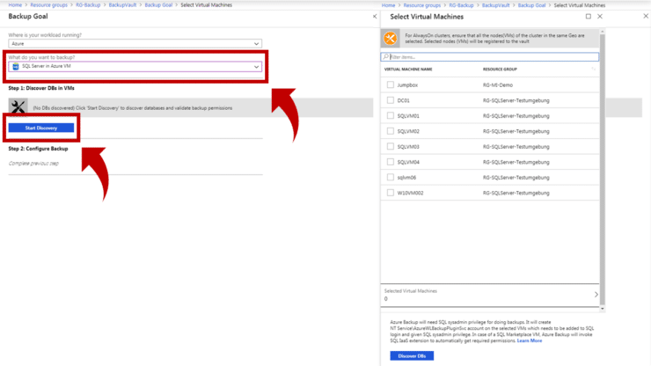
Task: Open Resource groups in left breadcrumb
Action: [x=48, y=5]
